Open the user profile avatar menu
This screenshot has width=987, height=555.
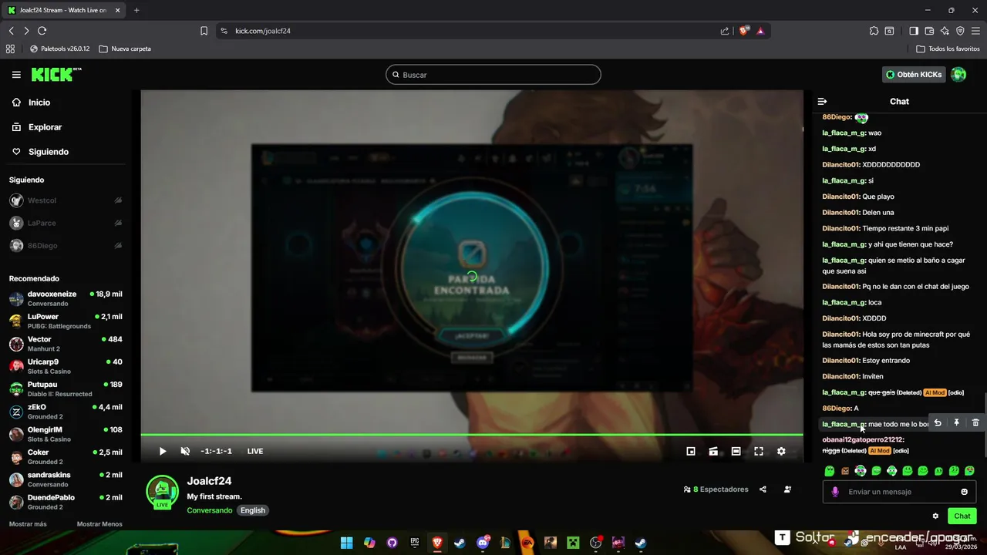(958, 75)
